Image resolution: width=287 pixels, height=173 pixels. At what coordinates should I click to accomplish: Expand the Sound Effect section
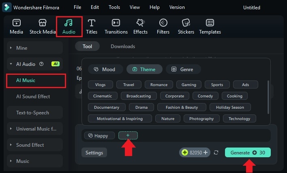[x=35, y=145]
